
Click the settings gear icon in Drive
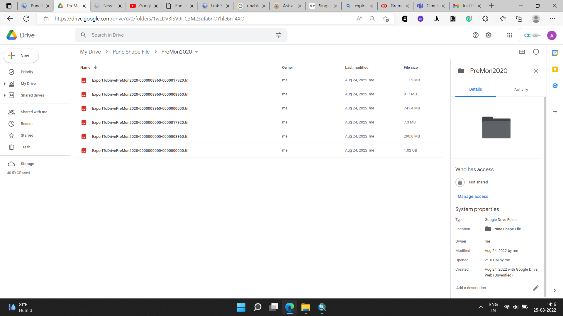(x=489, y=35)
